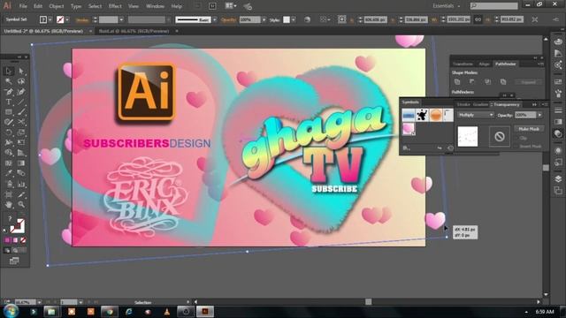The height and width of the screenshot is (318, 566).
Task: Select the Pen tool
Action: point(9,92)
